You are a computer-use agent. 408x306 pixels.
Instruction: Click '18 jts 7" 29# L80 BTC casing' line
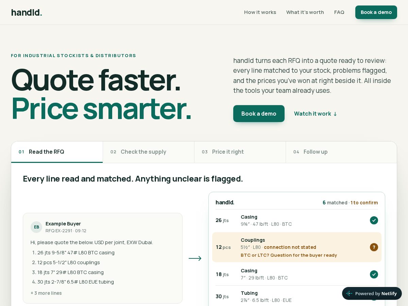[x=70, y=272]
